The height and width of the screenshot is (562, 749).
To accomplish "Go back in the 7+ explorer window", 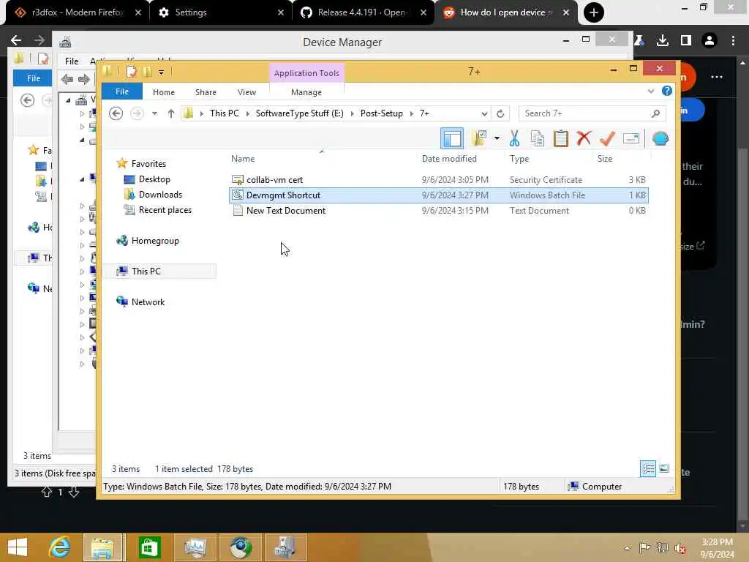I will (116, 113).
